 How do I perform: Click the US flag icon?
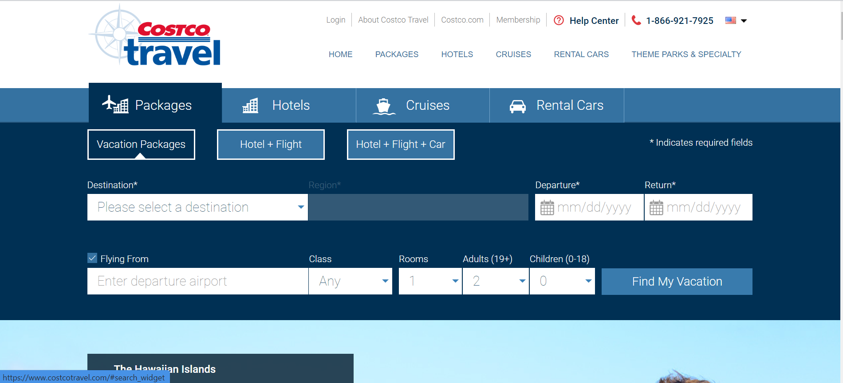point(731,20)
